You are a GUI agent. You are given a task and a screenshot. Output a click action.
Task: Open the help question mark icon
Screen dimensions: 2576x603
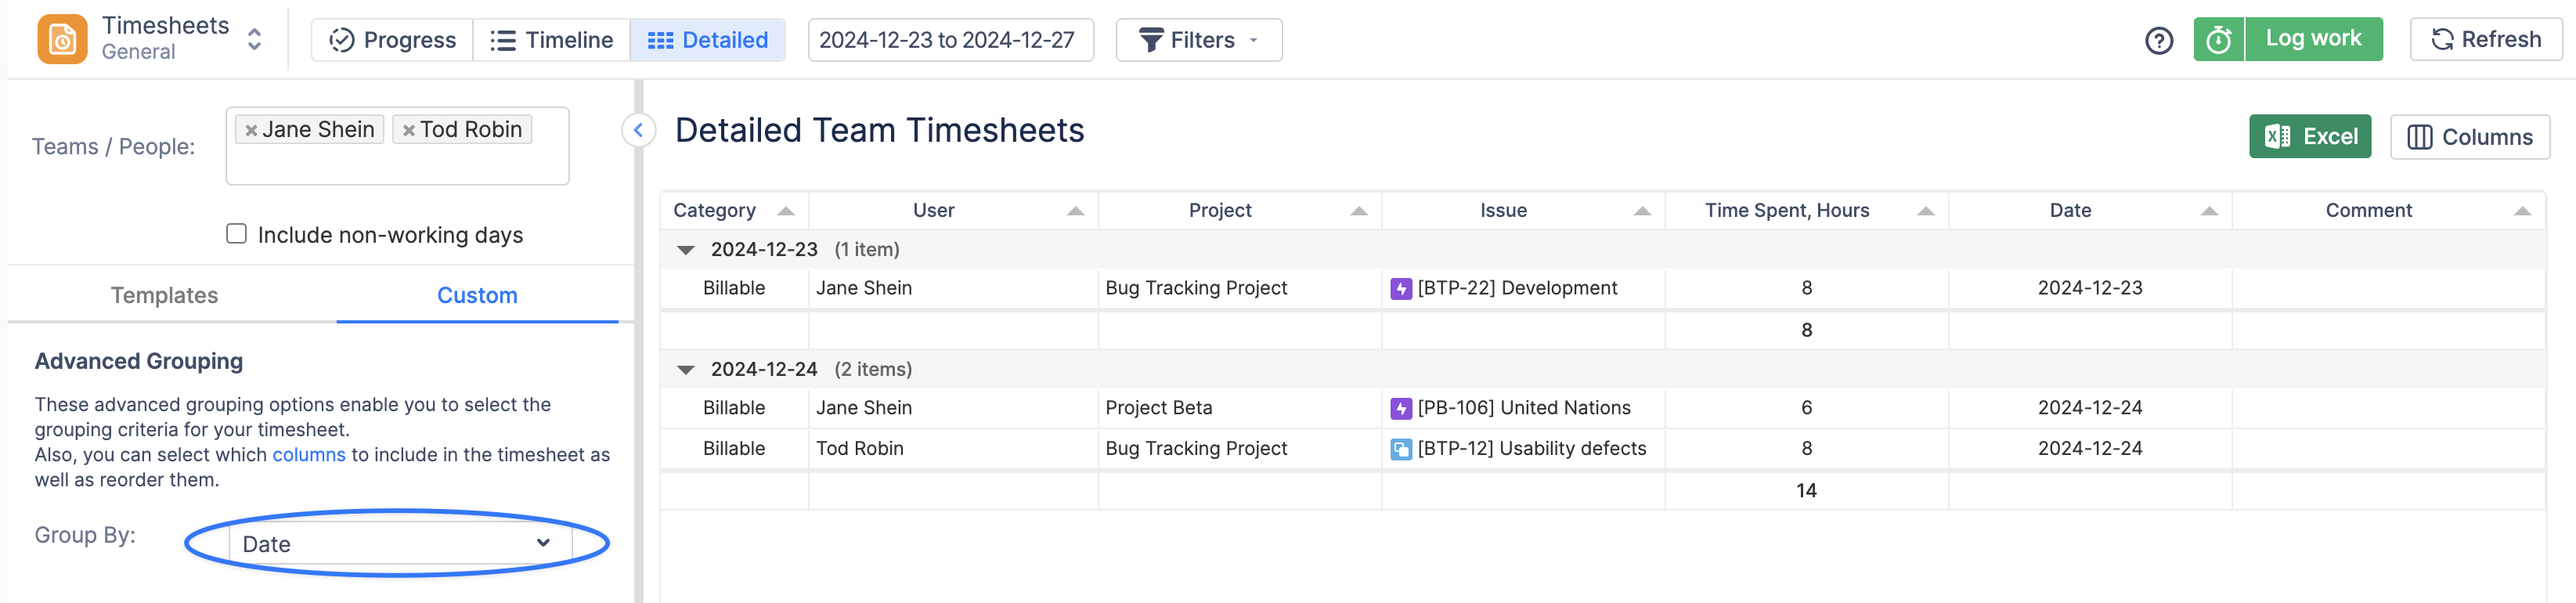(2158, 40)
